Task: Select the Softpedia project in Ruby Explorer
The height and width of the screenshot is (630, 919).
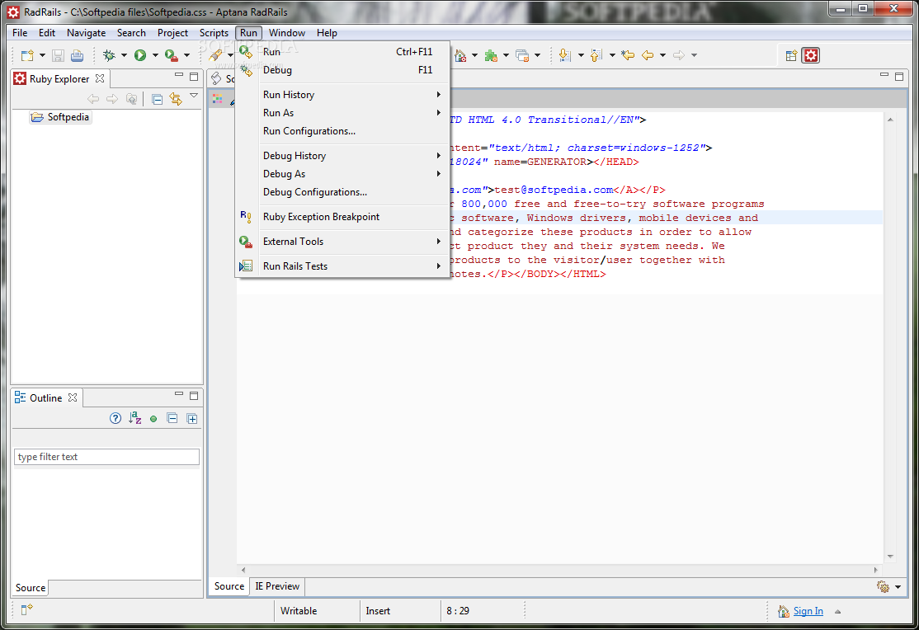Action: point(61,117)
